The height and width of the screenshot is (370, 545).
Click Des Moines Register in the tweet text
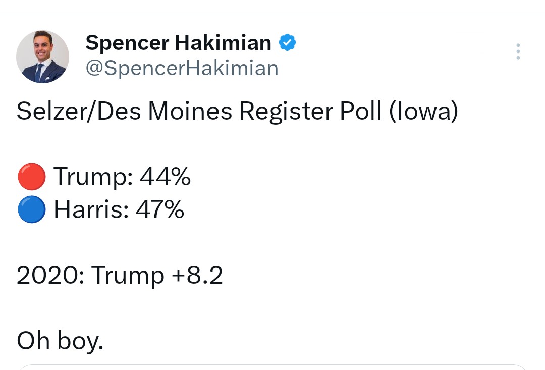tap(208, 112)
